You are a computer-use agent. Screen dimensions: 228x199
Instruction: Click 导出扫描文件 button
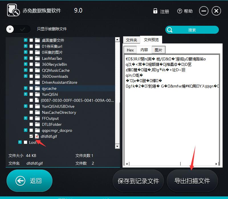(192, 181)
